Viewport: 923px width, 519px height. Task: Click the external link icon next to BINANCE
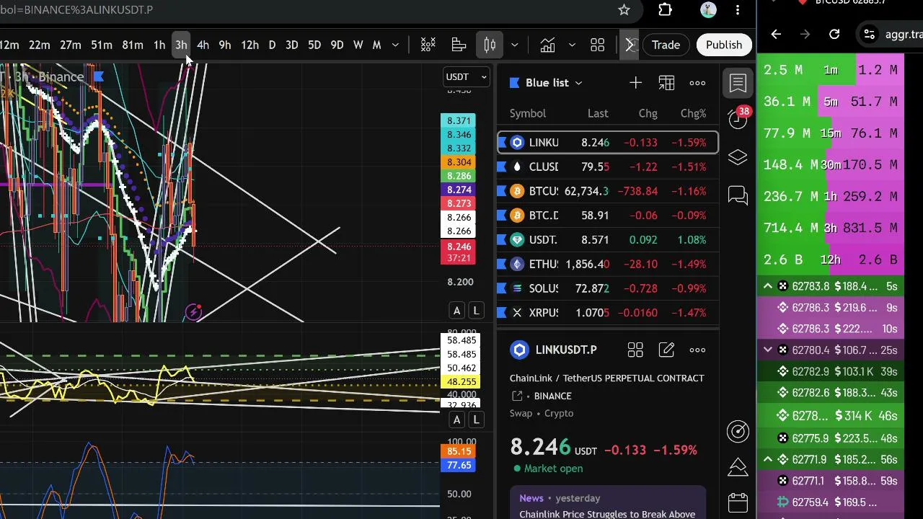[517, 396]
